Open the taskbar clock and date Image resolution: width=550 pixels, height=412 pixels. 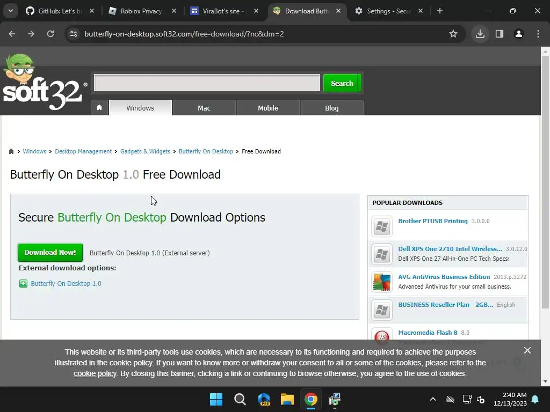point(510,399)
